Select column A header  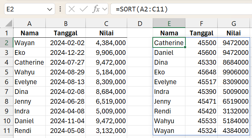tap(29, 24)
